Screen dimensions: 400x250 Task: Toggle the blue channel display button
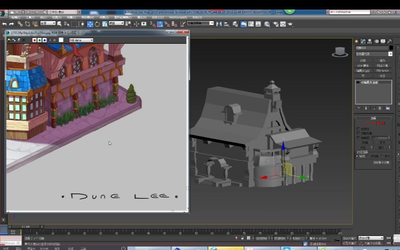(x=44, y=40)
